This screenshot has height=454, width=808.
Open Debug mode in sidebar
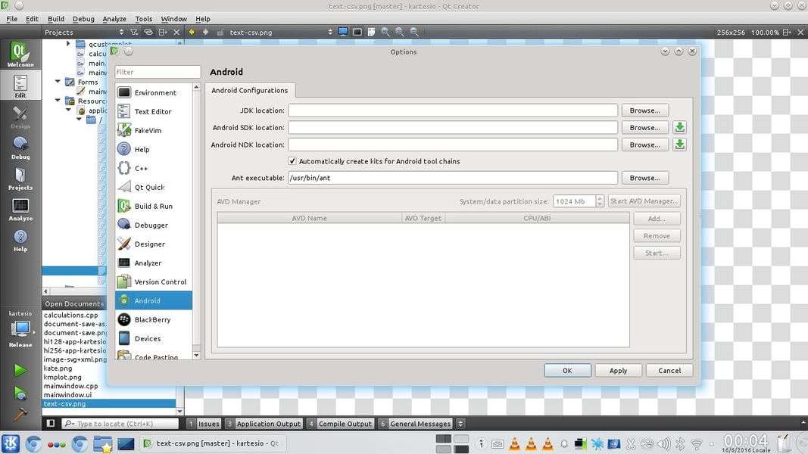click(20, 148)
